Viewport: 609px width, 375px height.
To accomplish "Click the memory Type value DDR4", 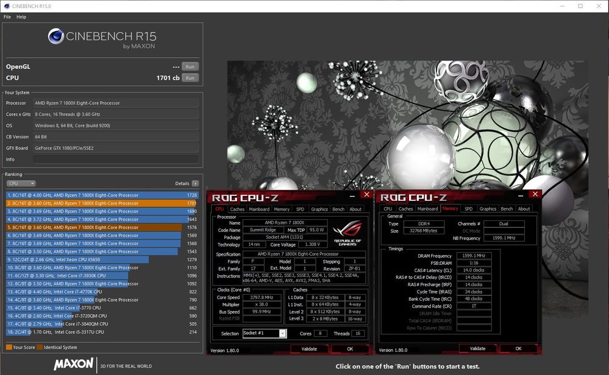I will pos(424,224).
